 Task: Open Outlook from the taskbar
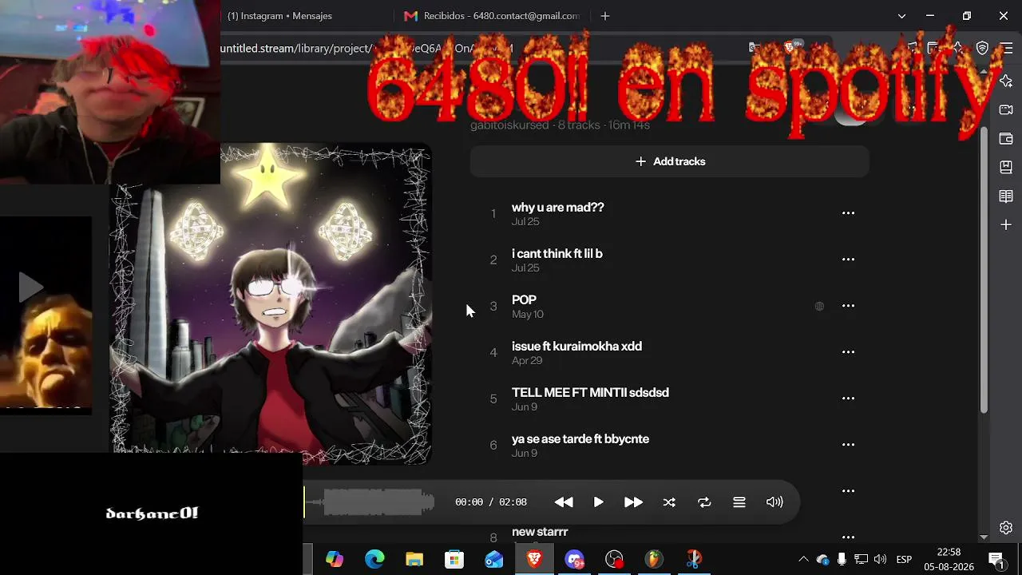pos(494,560)
